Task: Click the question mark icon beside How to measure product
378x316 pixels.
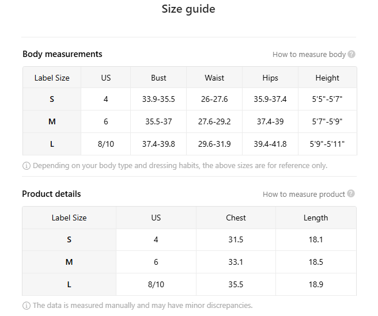Action: [x=351, y=194]
